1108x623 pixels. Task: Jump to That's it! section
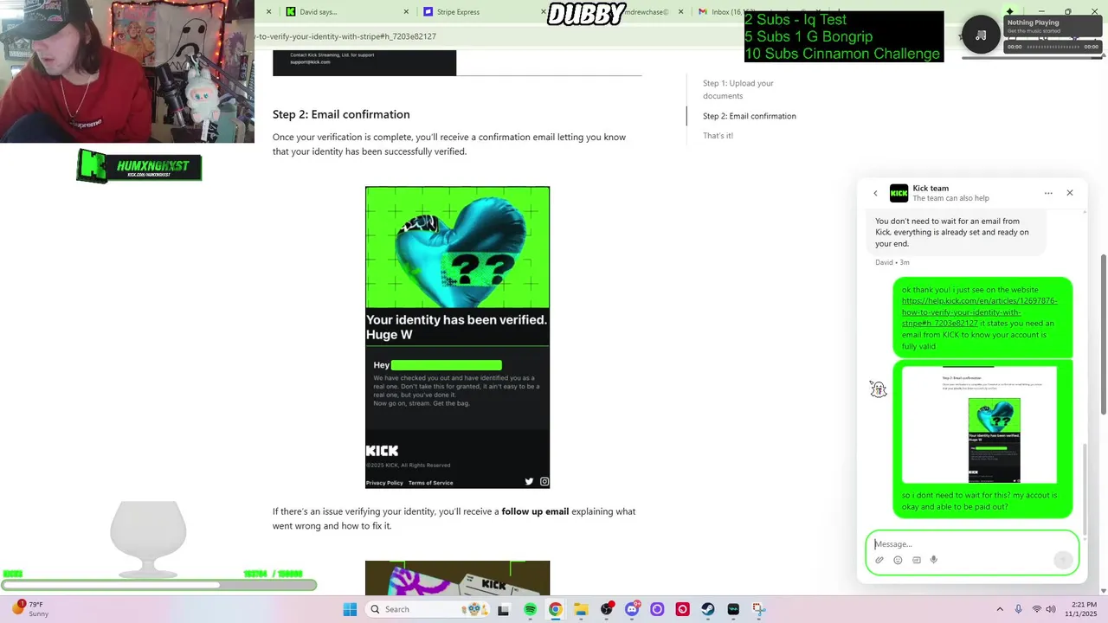pyautogui.click(x=718, y=136)
